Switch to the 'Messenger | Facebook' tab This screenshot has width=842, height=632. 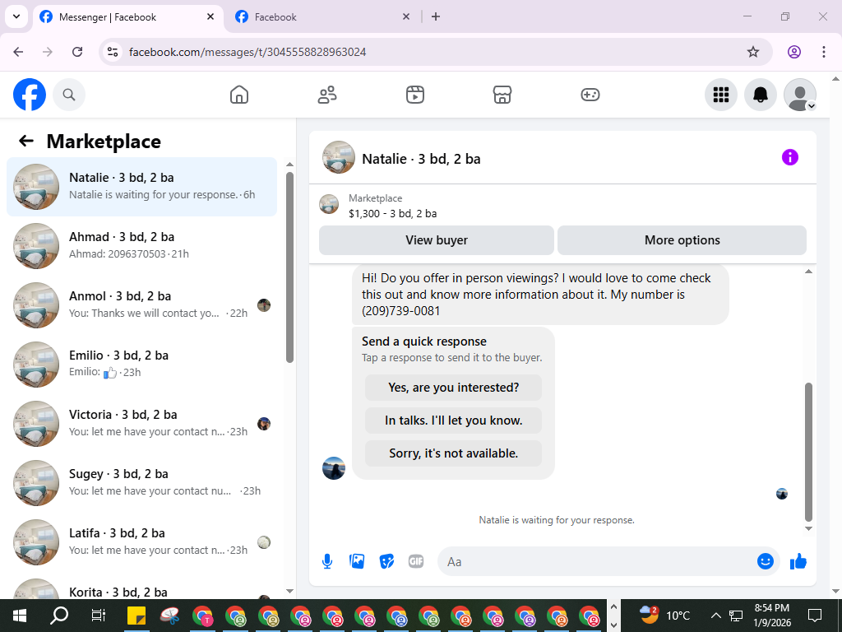[127, 17]
